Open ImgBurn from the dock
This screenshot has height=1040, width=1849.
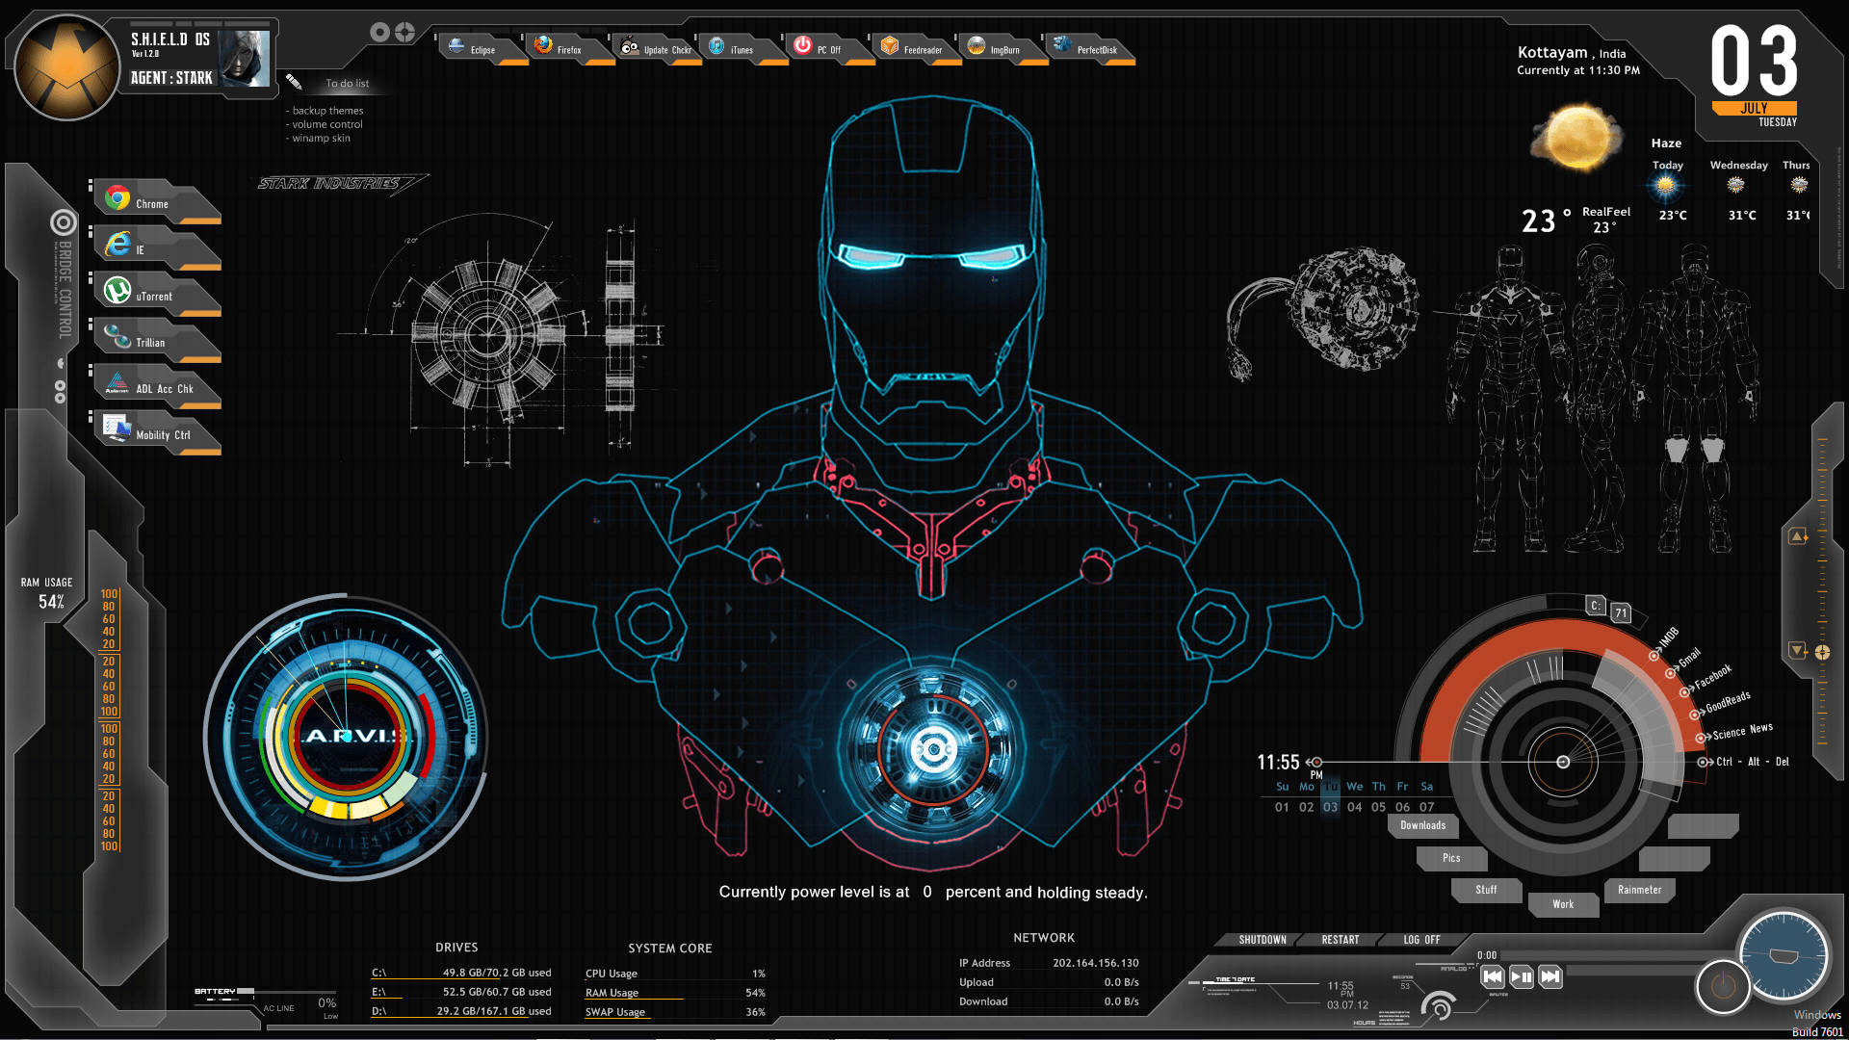tap(975, 44)
